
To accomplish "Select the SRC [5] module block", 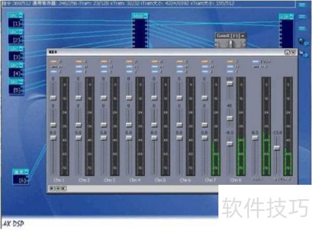I will point(16,87).
